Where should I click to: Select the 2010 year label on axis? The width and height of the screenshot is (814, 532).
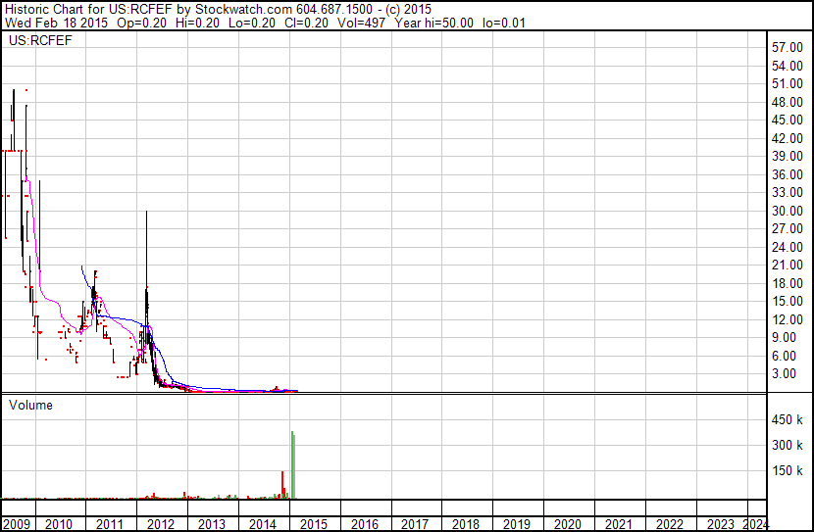[59, 524]
